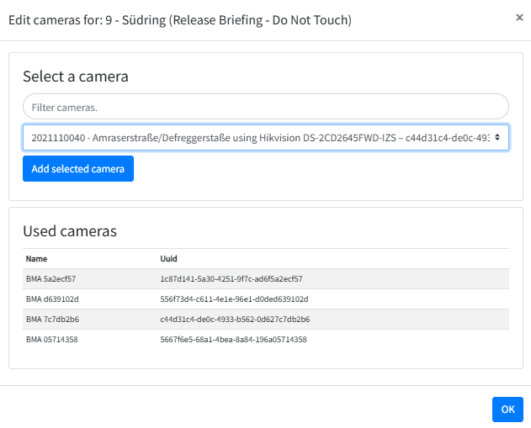
Task: Click the Filter cameras input field
Action: click(x=266, y=107)
